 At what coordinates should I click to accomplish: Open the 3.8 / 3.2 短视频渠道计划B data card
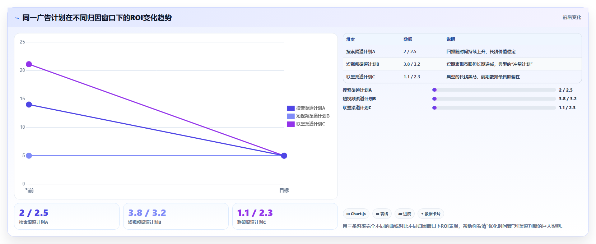pos(176,216)
